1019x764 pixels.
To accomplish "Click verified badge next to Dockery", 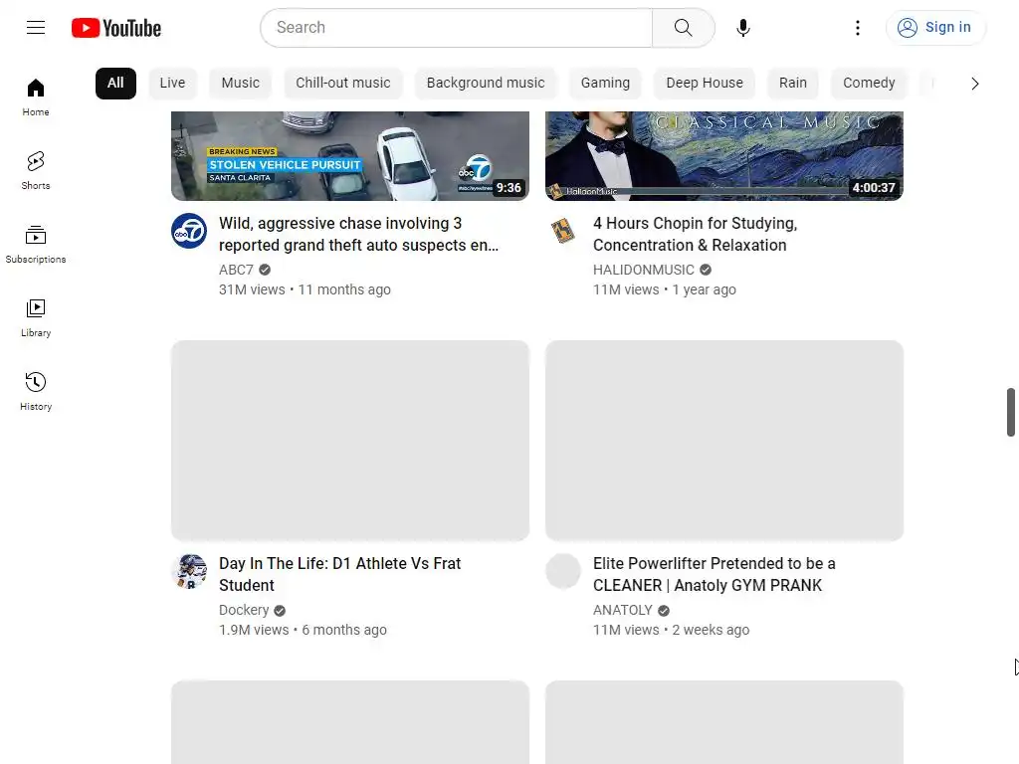I will point(280,611).
